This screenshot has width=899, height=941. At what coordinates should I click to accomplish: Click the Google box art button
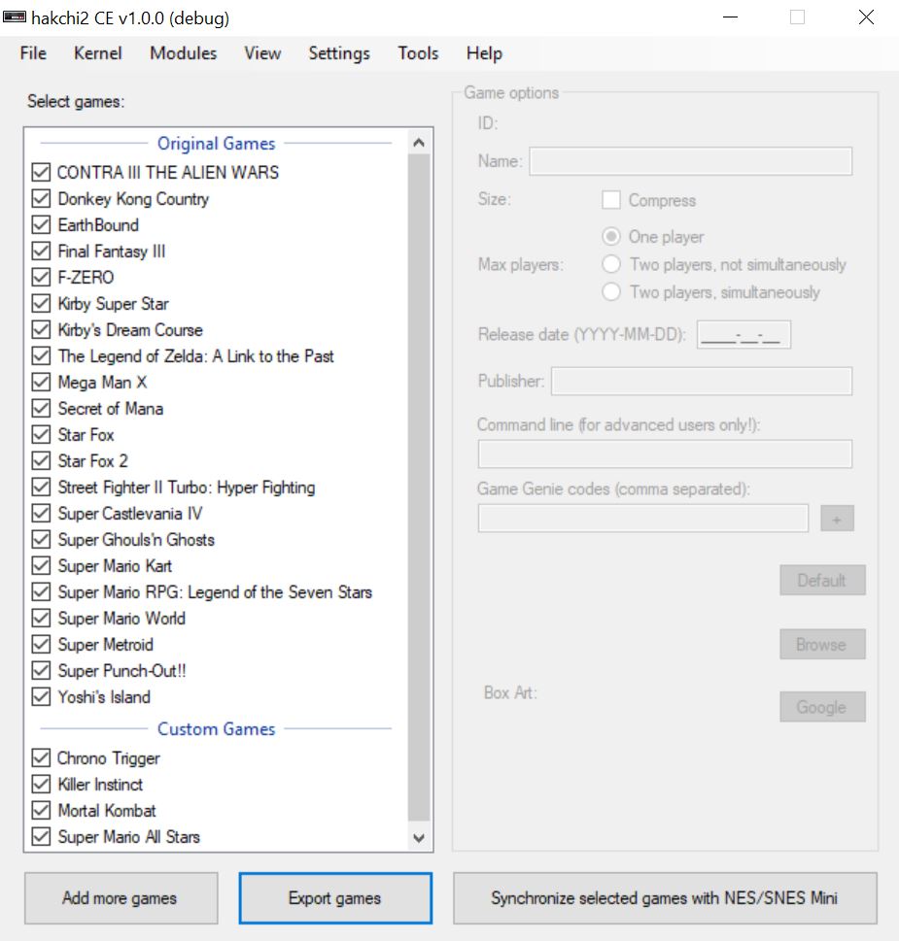click(822, 707)
